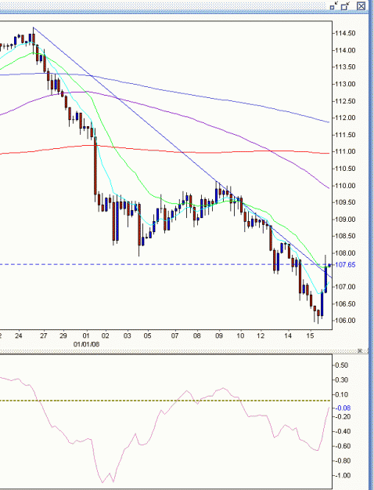The image size is (374, 490).
Task: Click the current price label 107.65
Action: coord(347,265)
